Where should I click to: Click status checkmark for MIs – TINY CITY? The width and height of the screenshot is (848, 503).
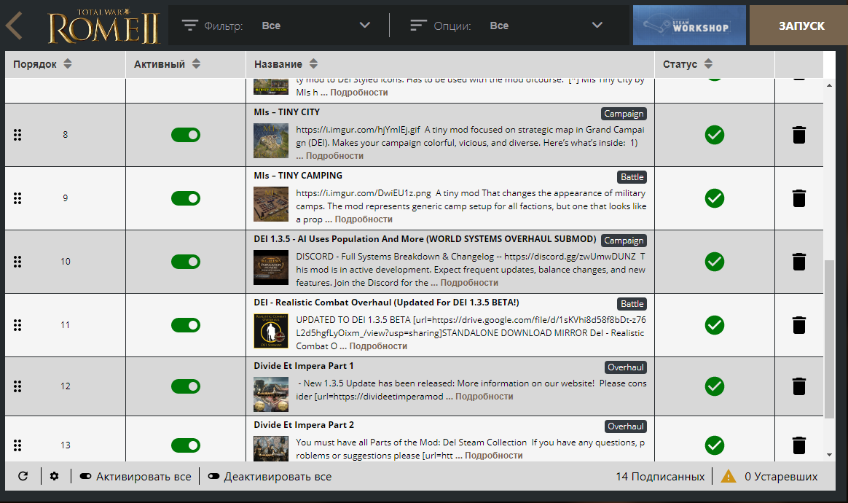pos(715,135)
